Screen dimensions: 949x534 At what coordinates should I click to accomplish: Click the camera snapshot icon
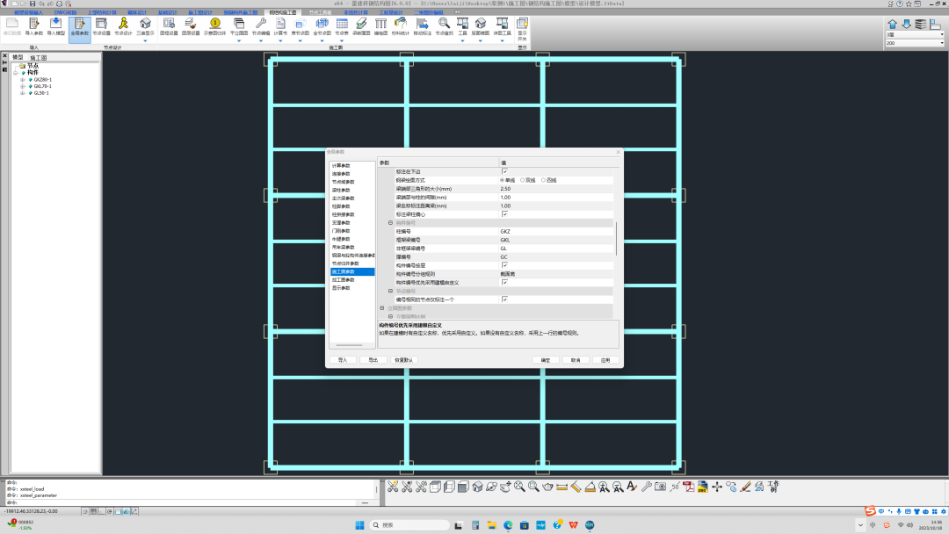[x=660, y=487]
